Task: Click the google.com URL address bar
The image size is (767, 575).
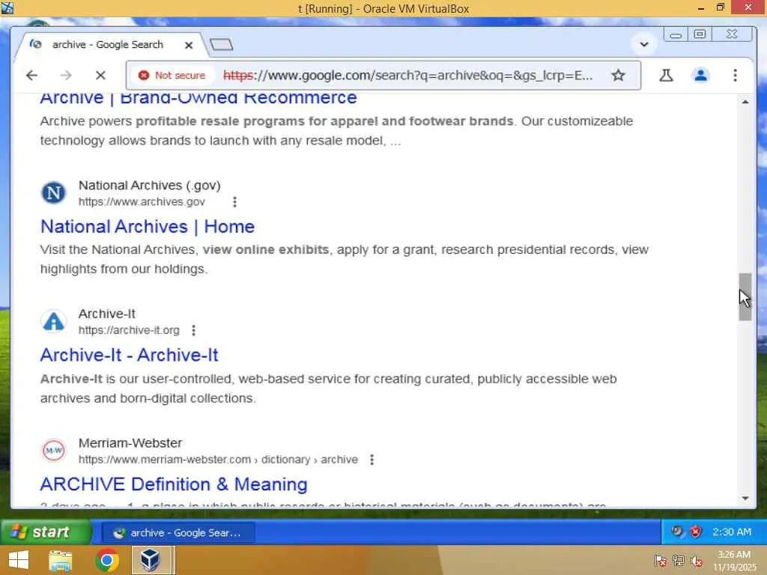Action: [407, 76]
